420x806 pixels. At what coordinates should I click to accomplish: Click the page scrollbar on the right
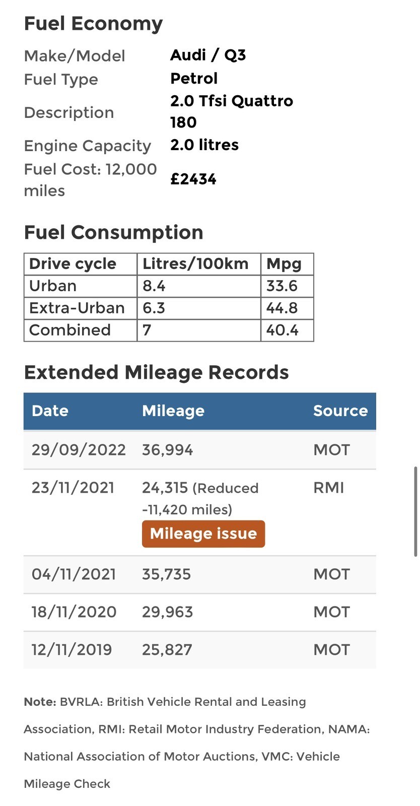tap(415, 511)
